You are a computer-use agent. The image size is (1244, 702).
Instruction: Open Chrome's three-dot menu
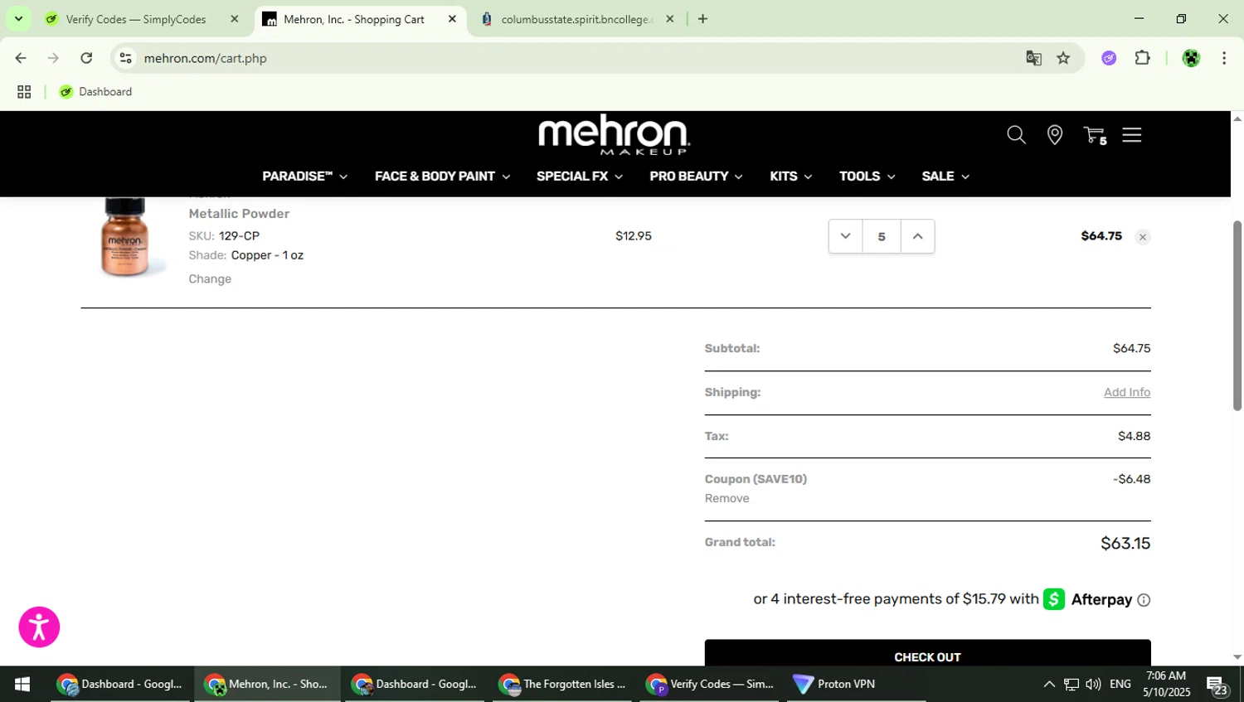pos(1224,58)
